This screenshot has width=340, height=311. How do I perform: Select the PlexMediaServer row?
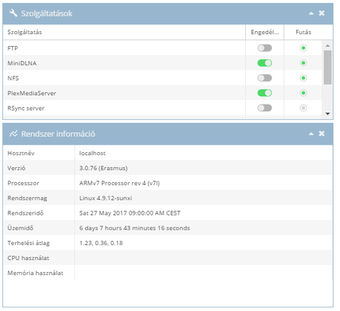coord(163,93)
